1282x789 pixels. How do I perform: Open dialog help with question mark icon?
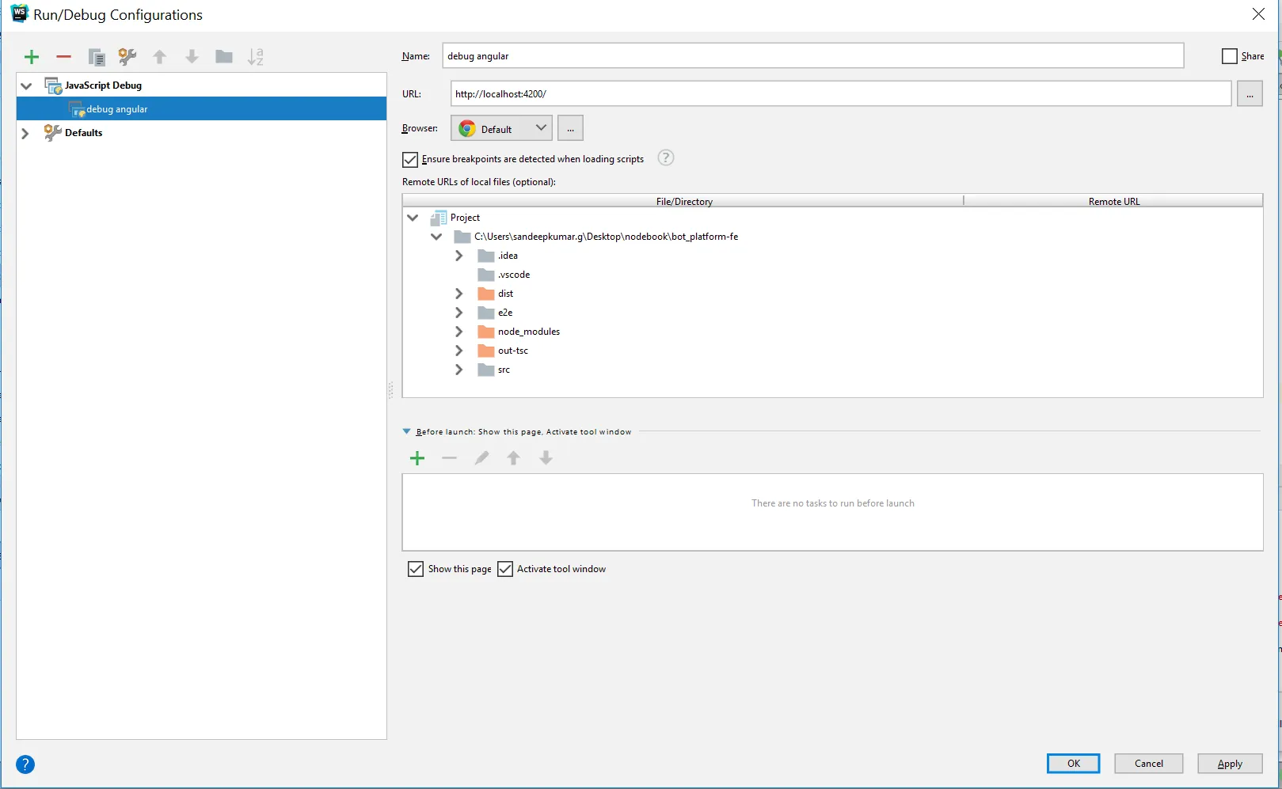(x=25, y=764)
